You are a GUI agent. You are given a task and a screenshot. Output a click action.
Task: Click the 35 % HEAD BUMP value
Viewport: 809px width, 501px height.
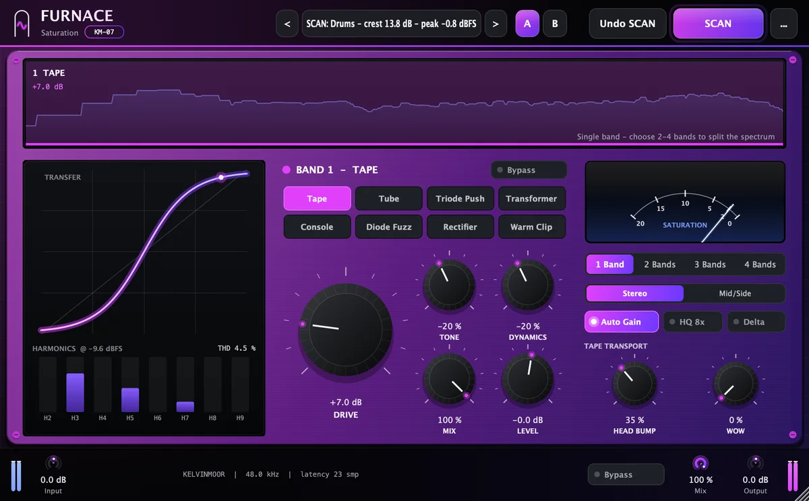click(634, 420)
